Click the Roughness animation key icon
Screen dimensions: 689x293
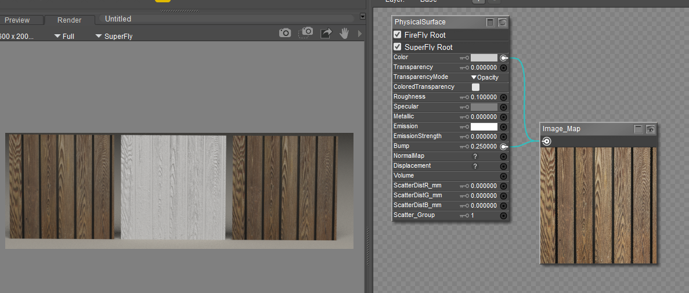[464, 97]
